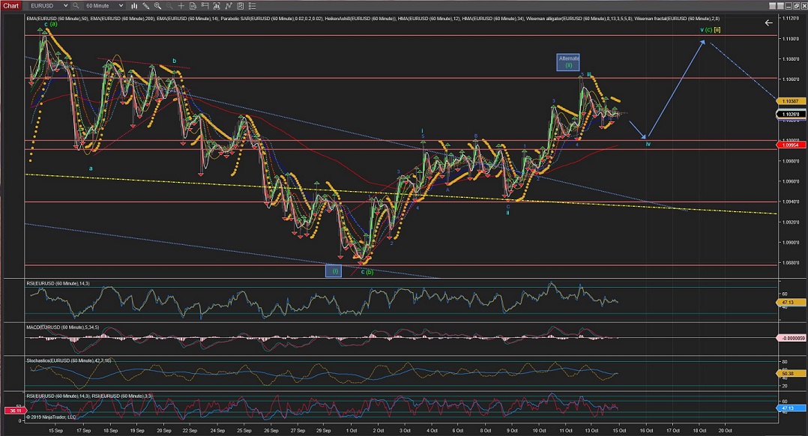Click the 1.08800 price axis label

[791, 262]
